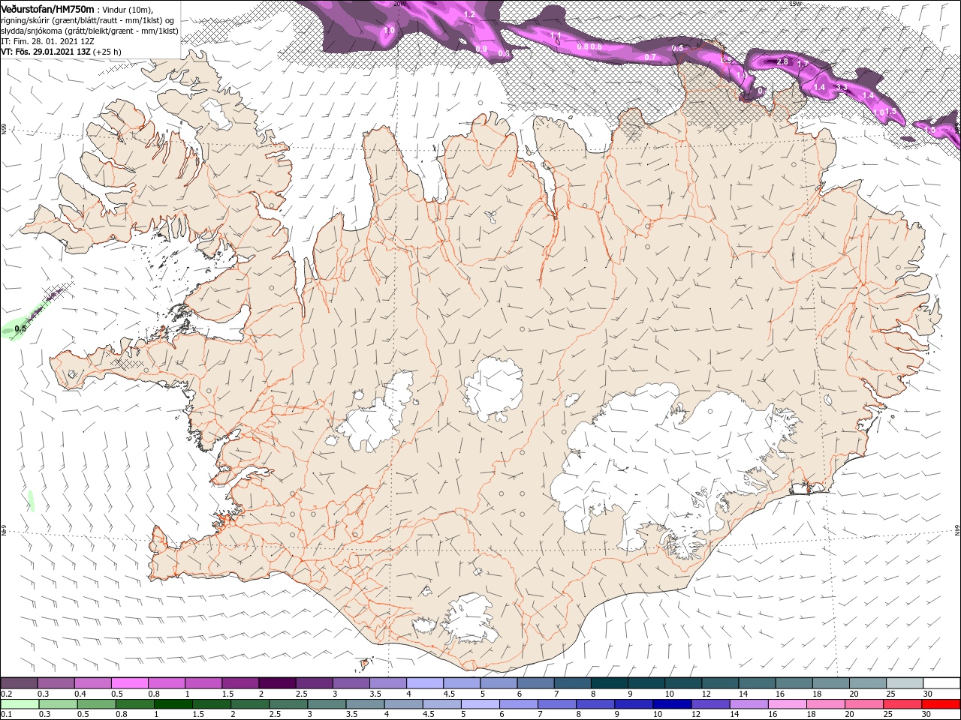Select the white 30 swatch in snow scale

(941, 682)
